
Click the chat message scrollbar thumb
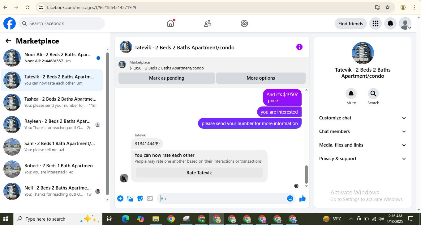[x=307, y=174]
